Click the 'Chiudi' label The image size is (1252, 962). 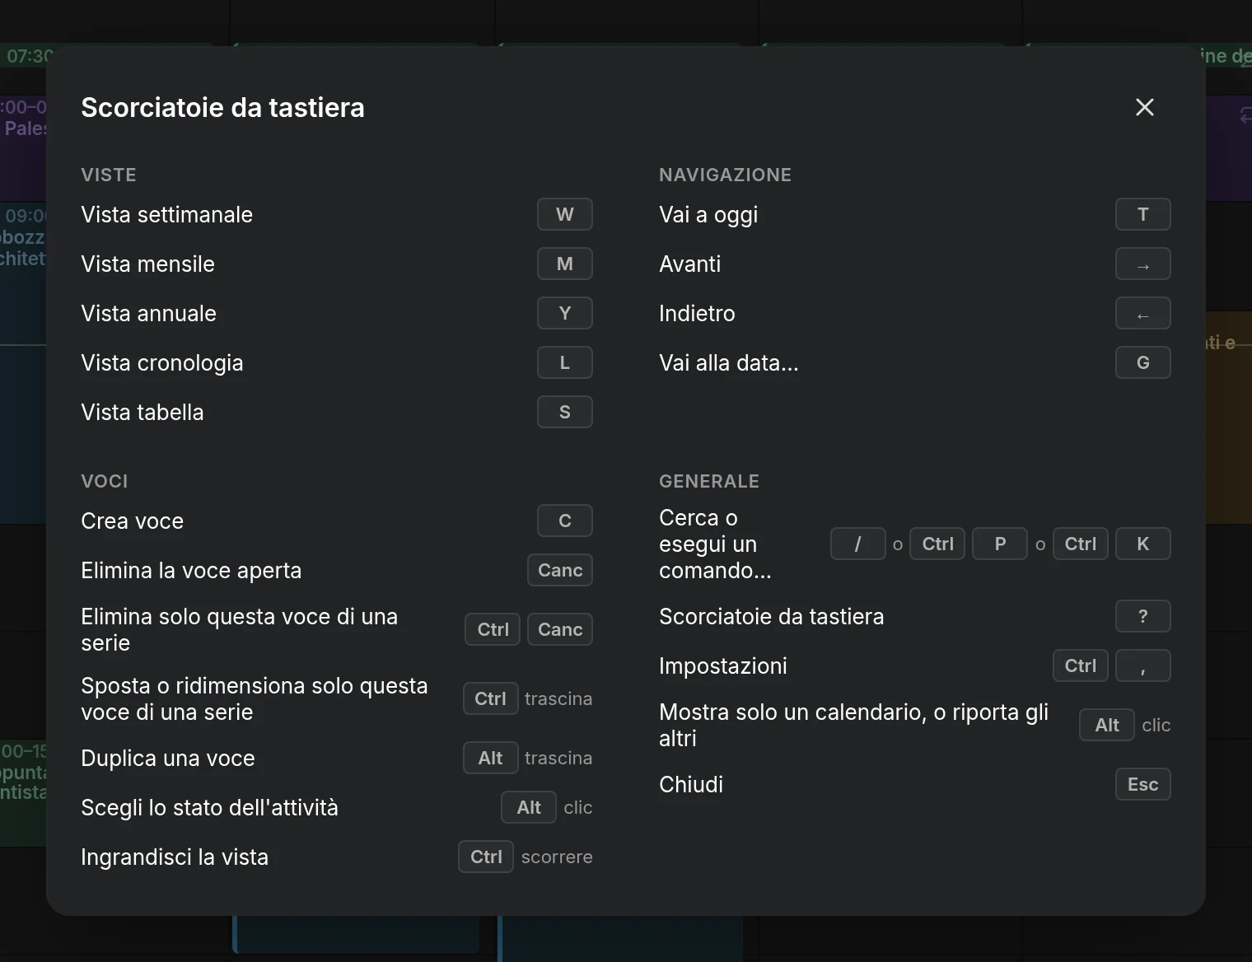tap(691, 784)
